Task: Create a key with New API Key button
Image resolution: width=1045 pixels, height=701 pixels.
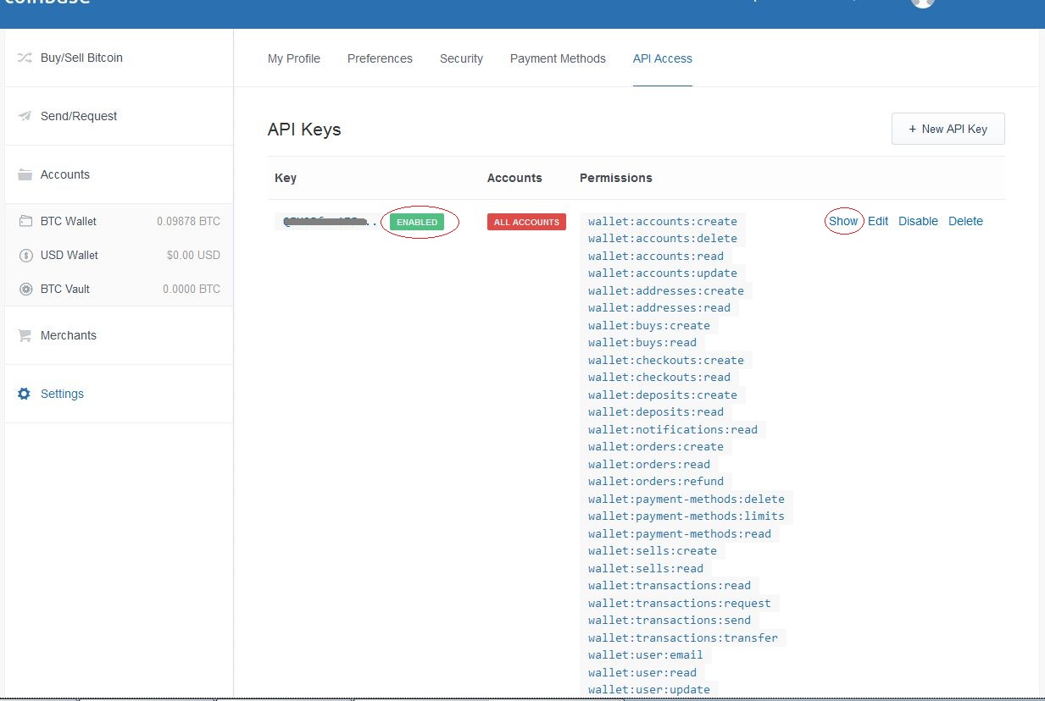Action: 948,129
